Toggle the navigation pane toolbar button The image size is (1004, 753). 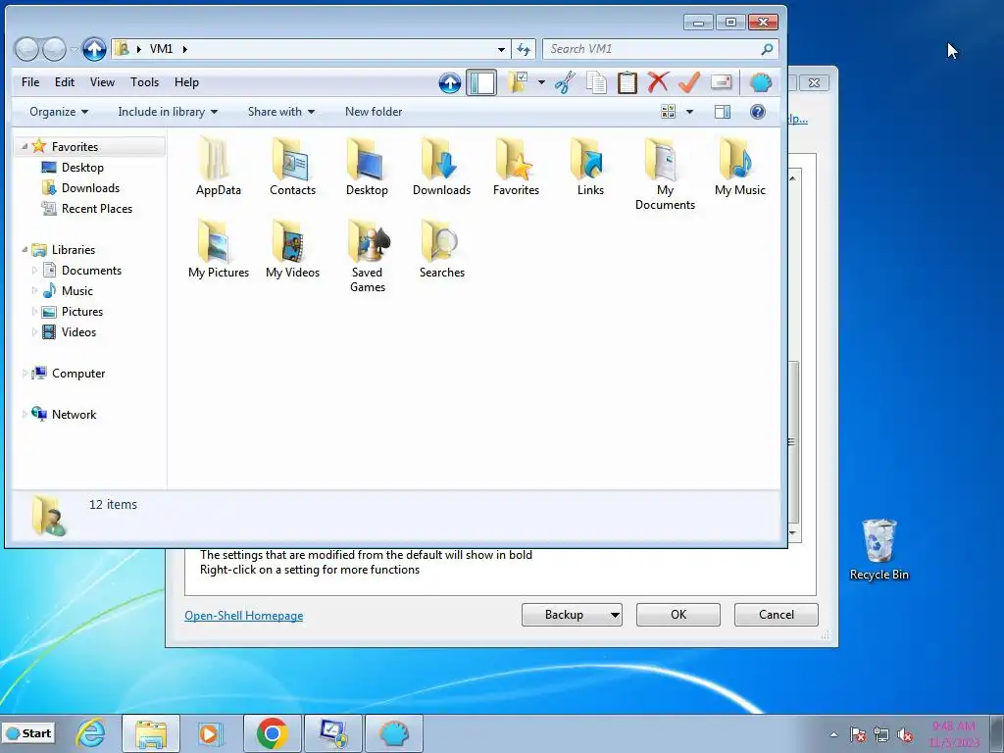pyautogui.click(x=481, y=82)
